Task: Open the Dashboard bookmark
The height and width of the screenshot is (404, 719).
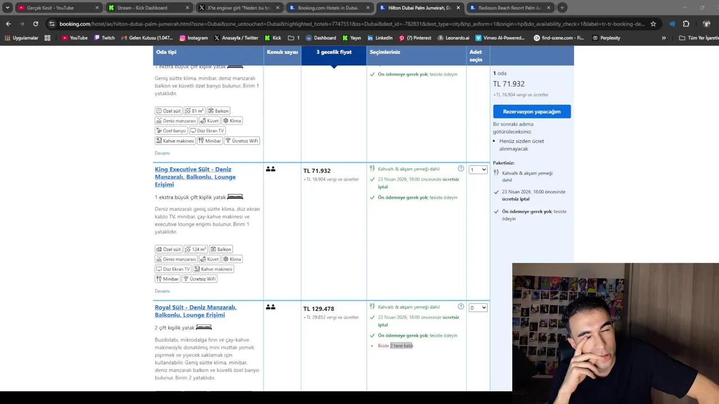Action: click(321, 38)
